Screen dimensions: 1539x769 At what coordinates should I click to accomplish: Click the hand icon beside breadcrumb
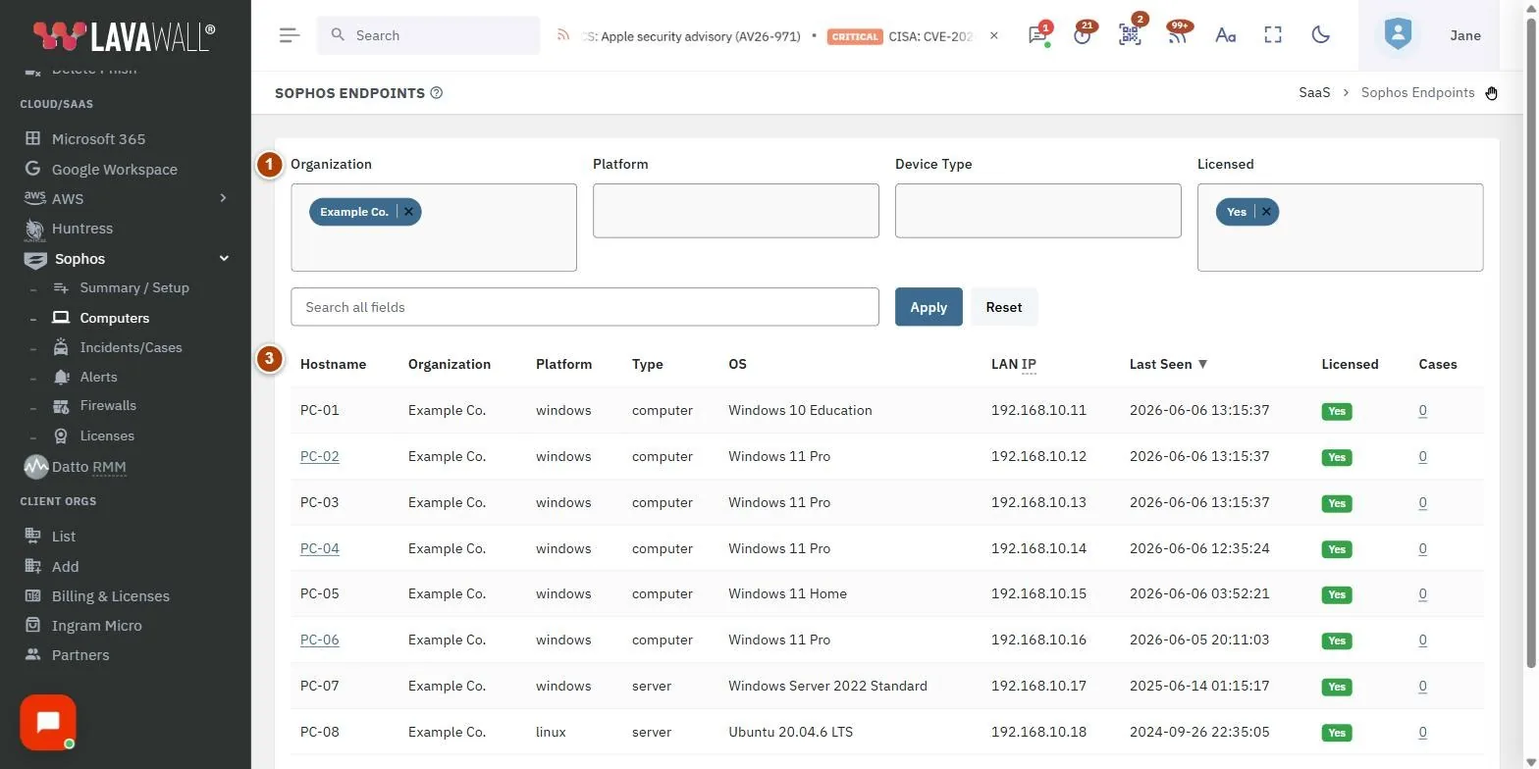1492,93
